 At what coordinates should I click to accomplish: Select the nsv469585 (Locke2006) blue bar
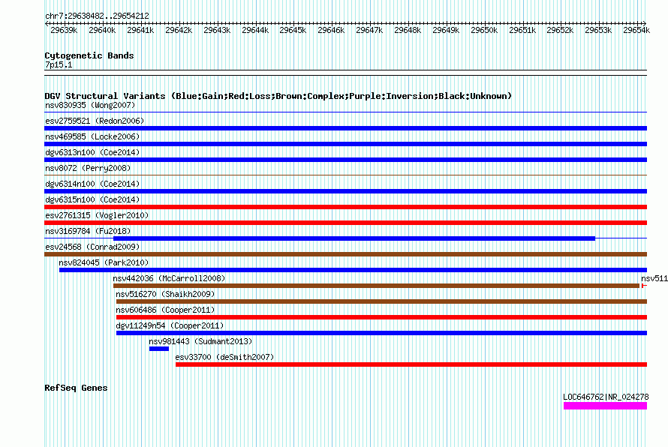[x=345, y=144]
